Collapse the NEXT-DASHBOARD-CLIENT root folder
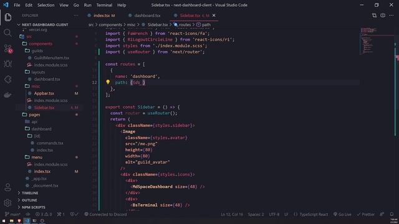Viewport: 399px width, 224px height. click(x=44, y=25)
